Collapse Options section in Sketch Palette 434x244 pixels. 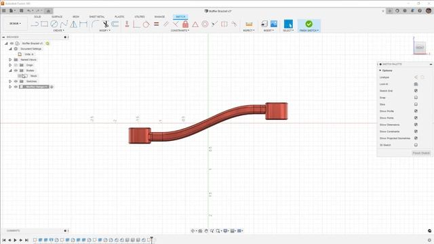(x=380, y=70)
